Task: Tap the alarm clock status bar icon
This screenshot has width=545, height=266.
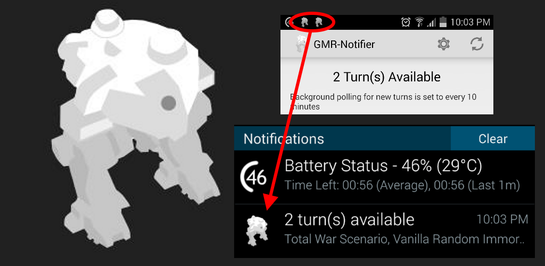Action: [x=406, y=22]
